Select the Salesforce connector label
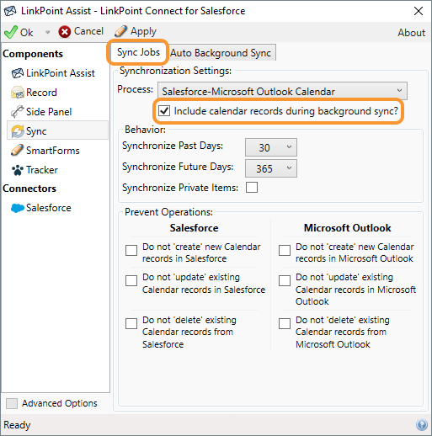 point(49,208)
